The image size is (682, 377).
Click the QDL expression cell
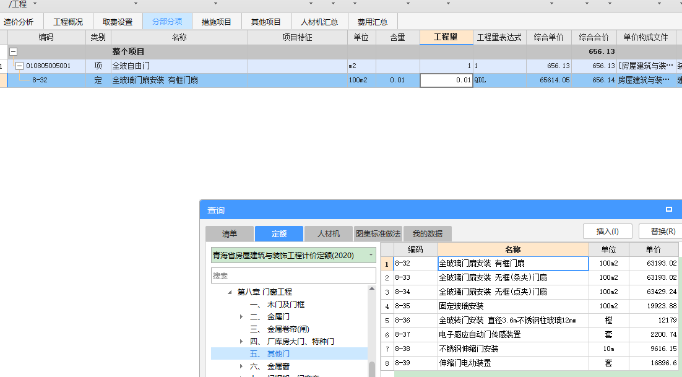(x=500, y=80)
